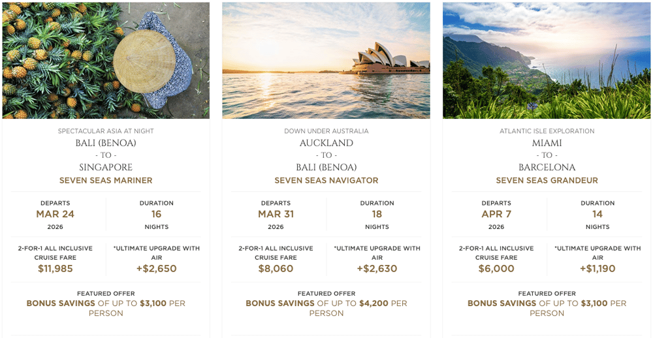
Task: Select the +$2,630 Ultimate Upgrade with Air
Action: click(377, 269)
